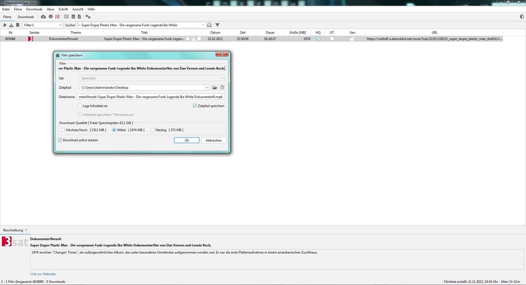The width and height of the screenshot is (526, 285).
Task: Click the red checklist icon in toolbar
Action: [x=58, y=17]
